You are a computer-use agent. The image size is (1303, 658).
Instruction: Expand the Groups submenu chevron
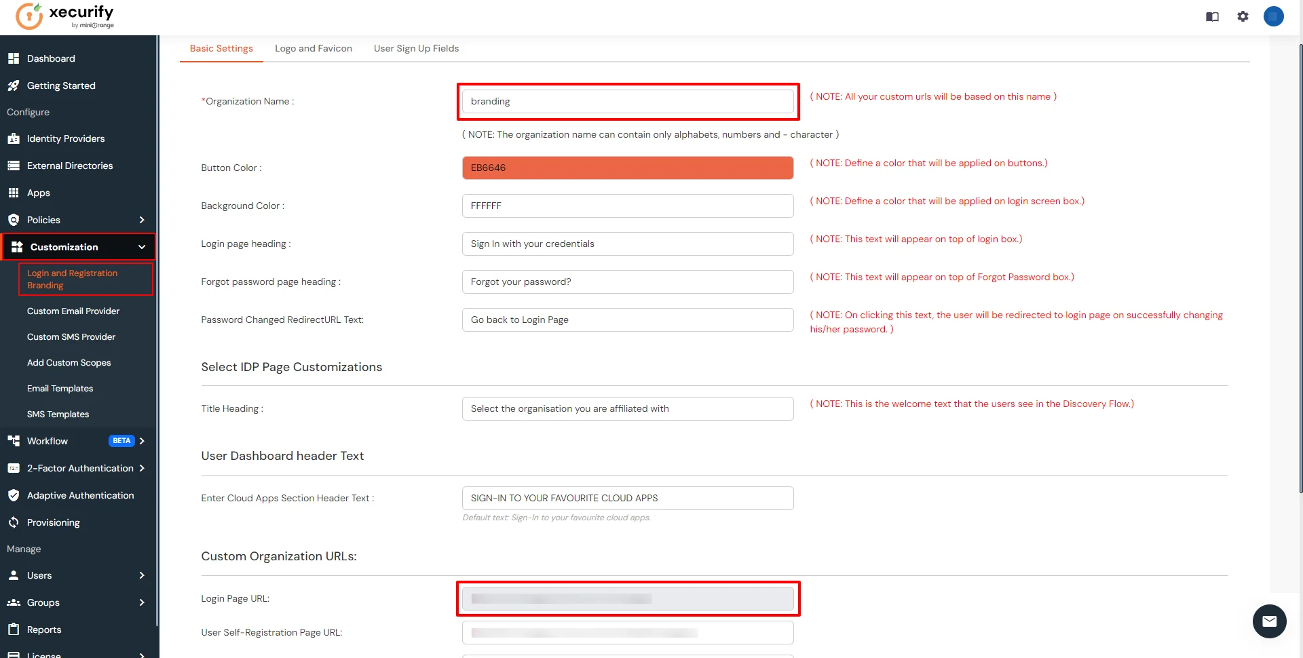pos(142,602)
